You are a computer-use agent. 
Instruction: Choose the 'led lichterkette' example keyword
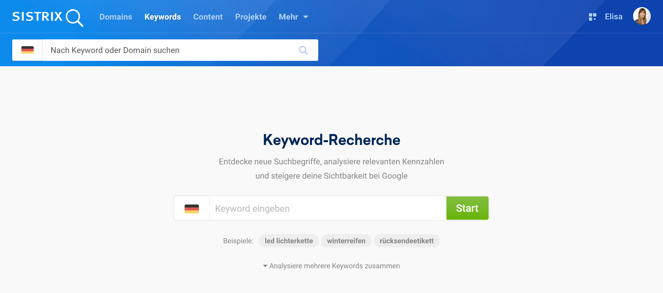click(x=288, y=241)
